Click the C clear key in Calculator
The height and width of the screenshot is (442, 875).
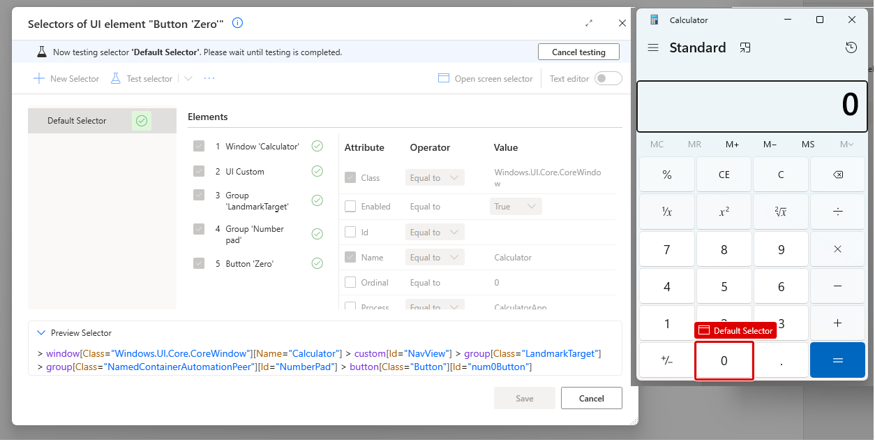point(781,175)
